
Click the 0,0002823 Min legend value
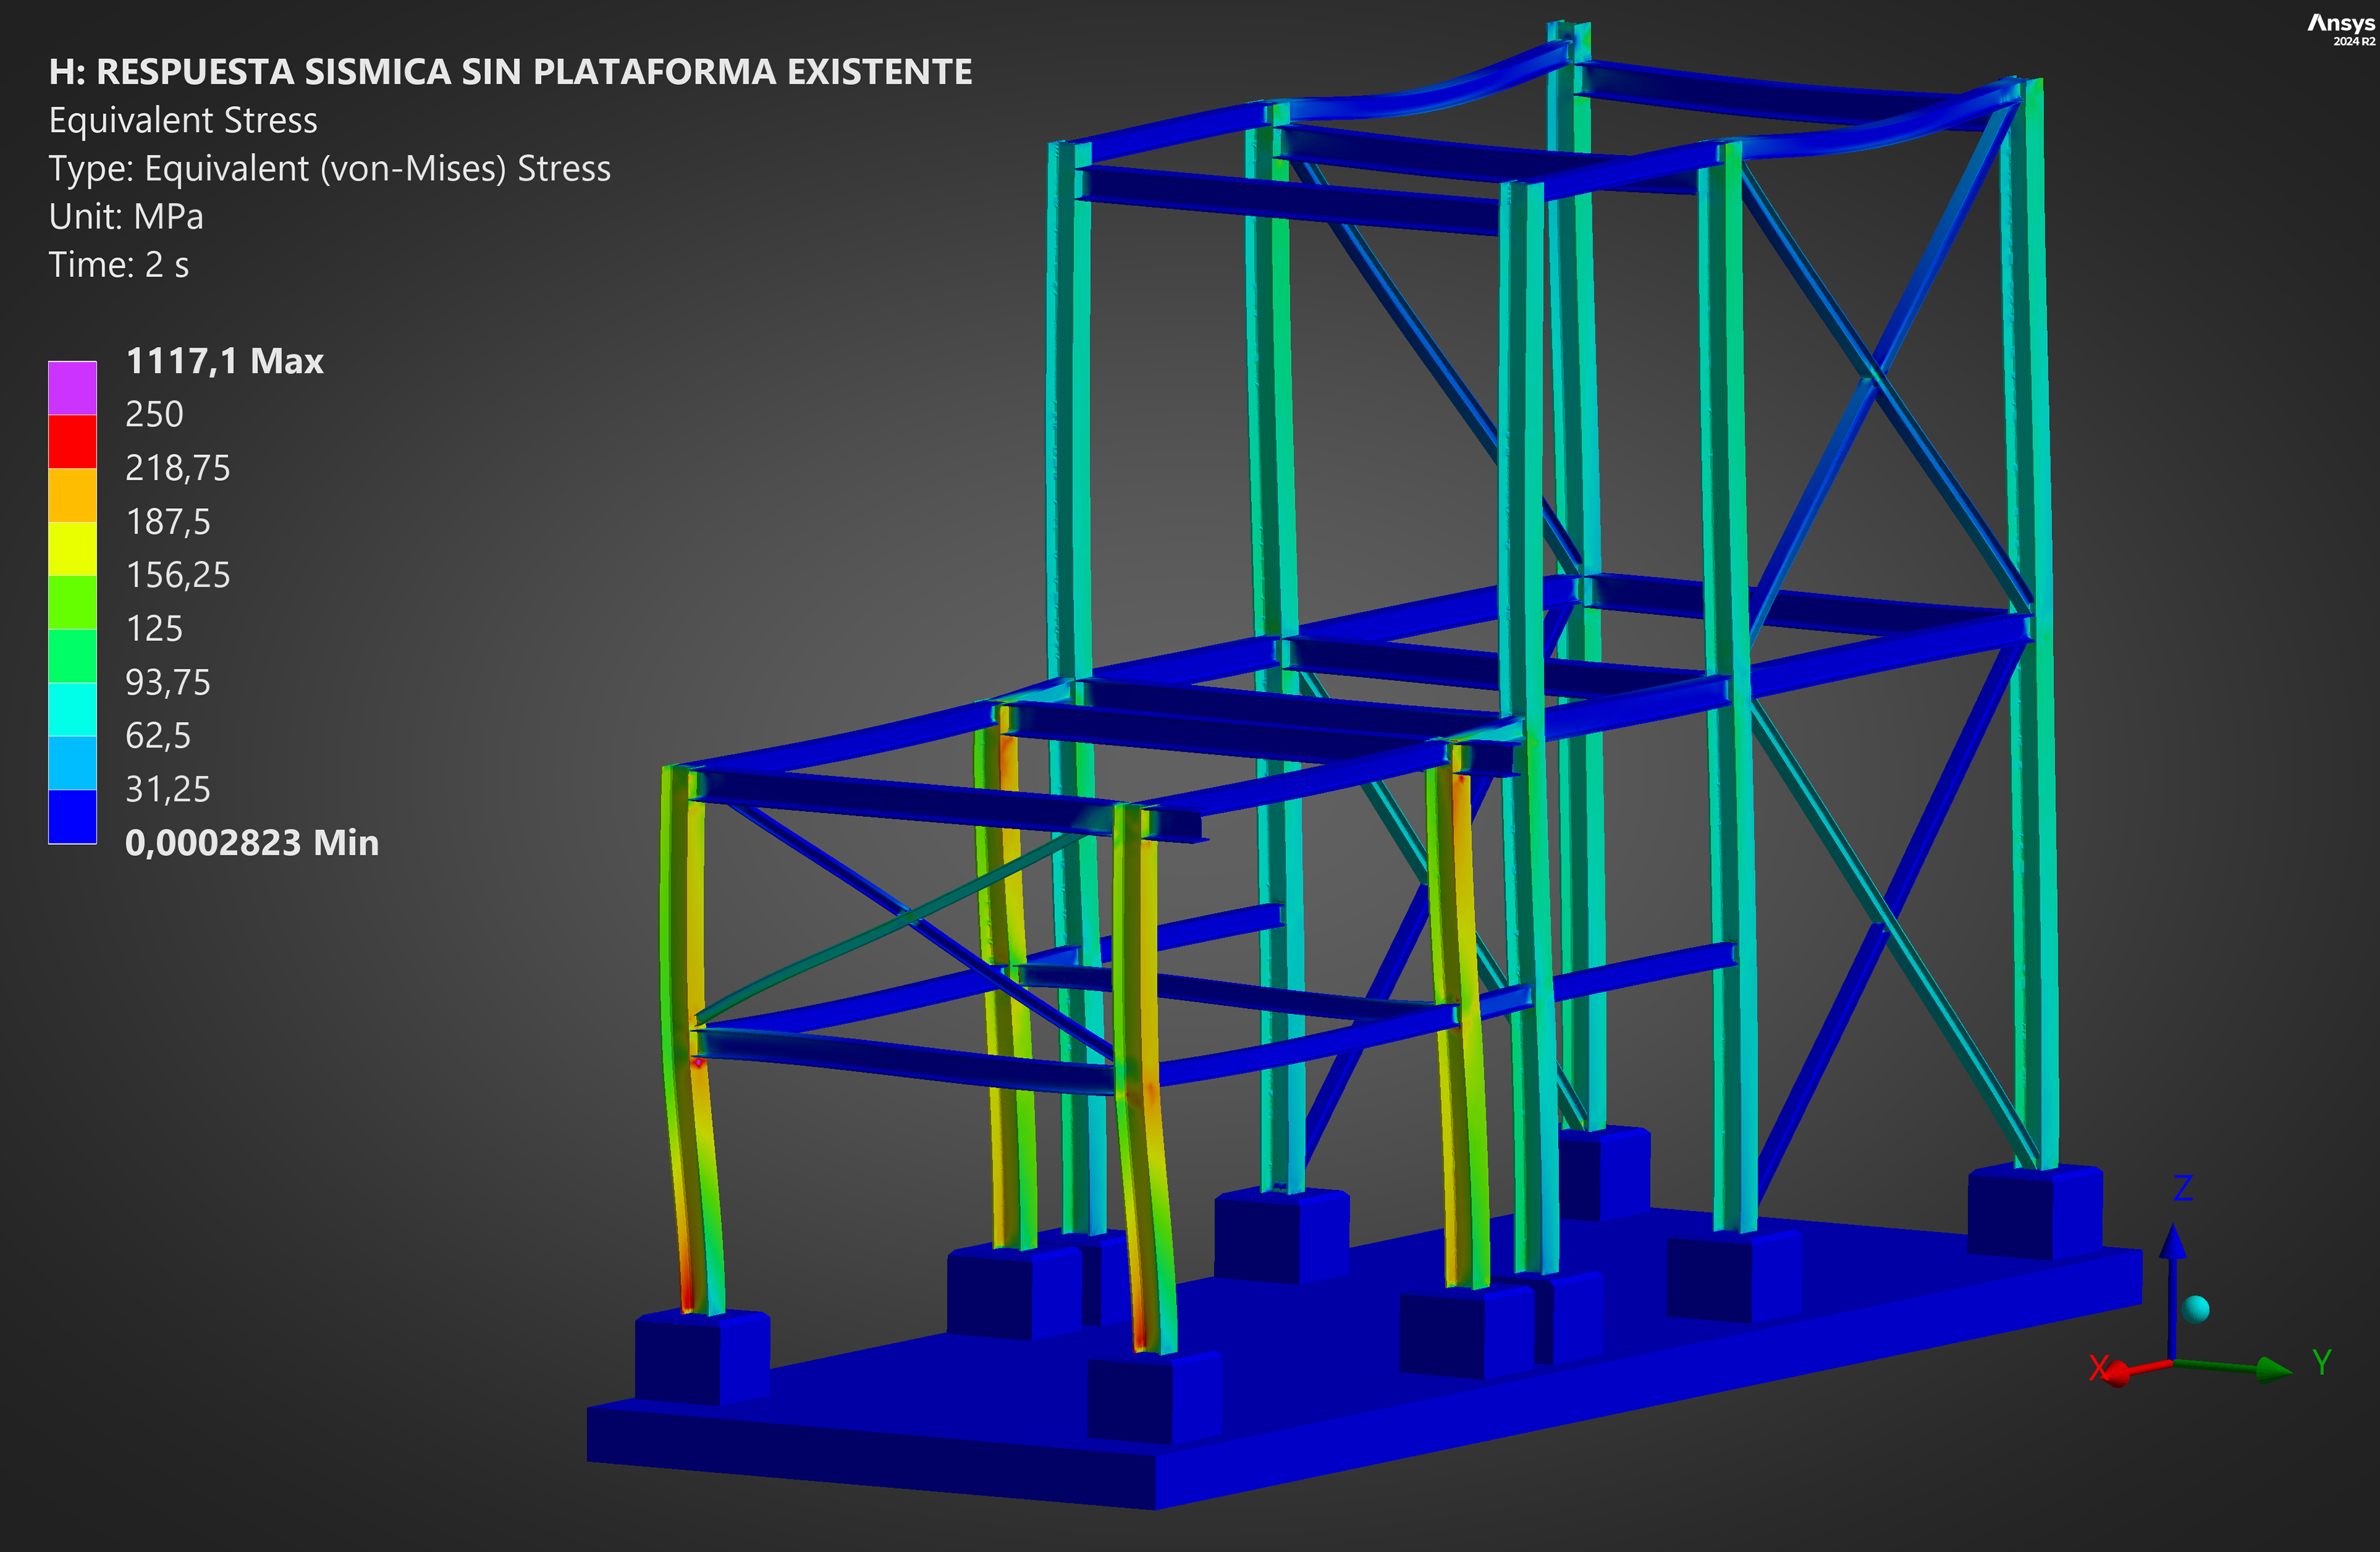point(251,843)
